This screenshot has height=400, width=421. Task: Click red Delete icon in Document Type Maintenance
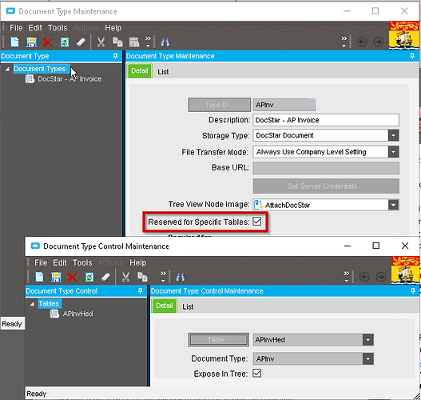pos(47,42)
